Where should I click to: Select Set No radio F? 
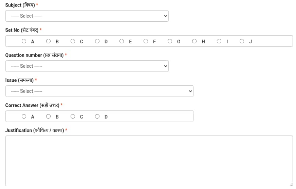[x=146, y=41]
